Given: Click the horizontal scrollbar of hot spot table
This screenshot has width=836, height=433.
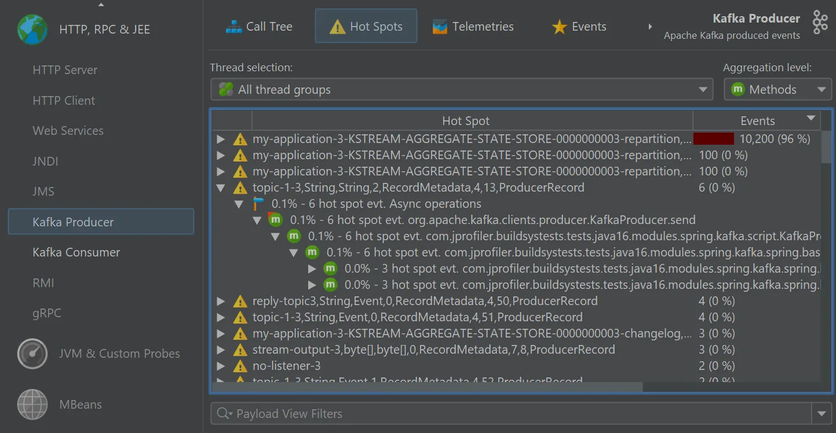Looking at the screenshot, I should click(427, 387).
